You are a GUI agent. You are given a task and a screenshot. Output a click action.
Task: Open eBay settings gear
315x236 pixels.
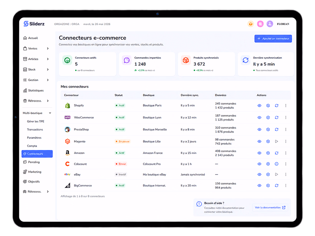coord(268,174)
